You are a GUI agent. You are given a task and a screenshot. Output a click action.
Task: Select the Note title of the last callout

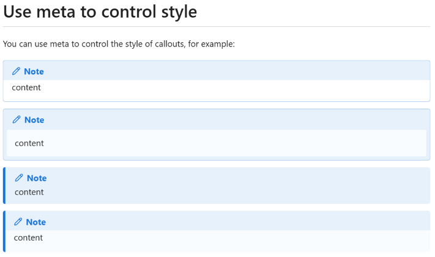[x=35, y=222]
